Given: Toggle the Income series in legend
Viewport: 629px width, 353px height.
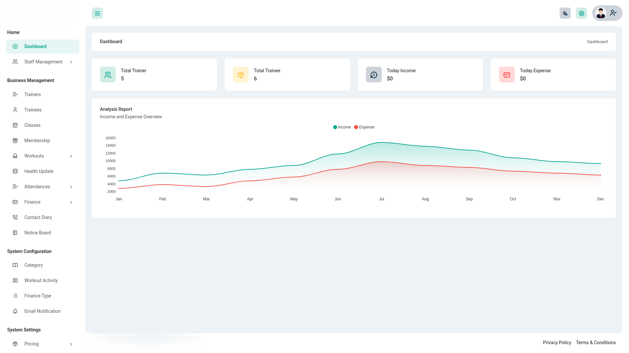Looking at the screenshot, I should [x=342, y=127].
